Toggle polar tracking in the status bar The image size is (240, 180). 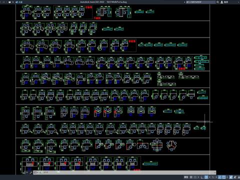coord(206,177)
